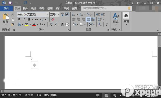This screenshot has height=98, width=161.
Task: Click the Save icon in title bar
Action: click(x=10, y=3)
